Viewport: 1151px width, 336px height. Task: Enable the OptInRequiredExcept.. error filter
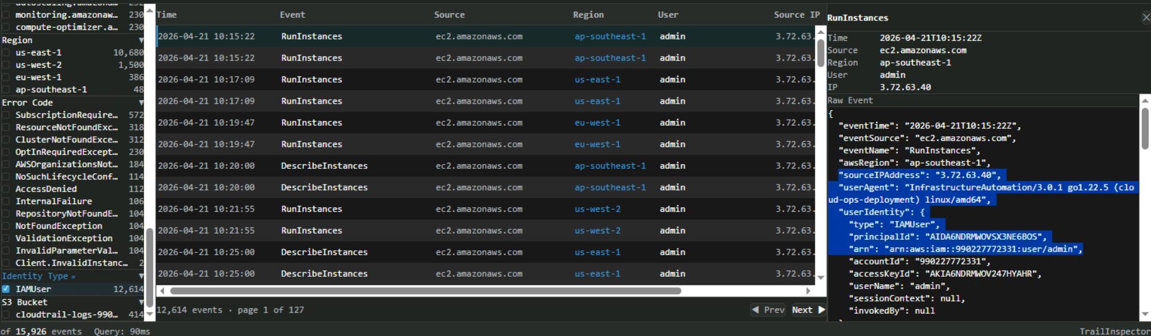point(6,152)
